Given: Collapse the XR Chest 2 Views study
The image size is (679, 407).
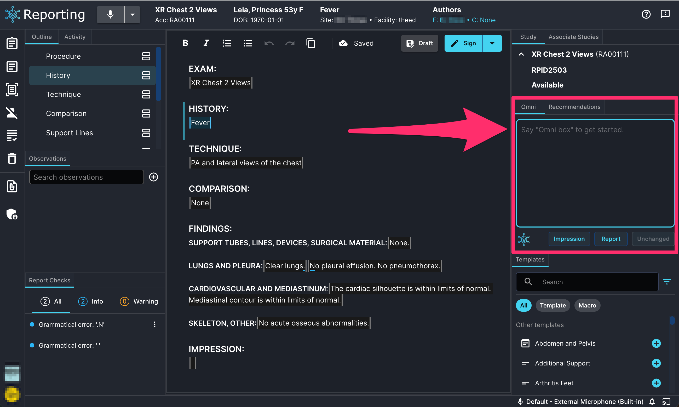Looking at the screenshot, I should [x=521, y=54].
